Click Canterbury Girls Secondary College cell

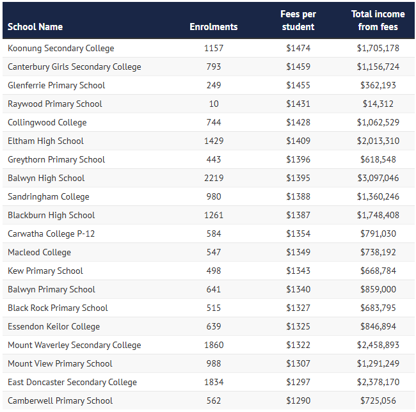point(74,67)
